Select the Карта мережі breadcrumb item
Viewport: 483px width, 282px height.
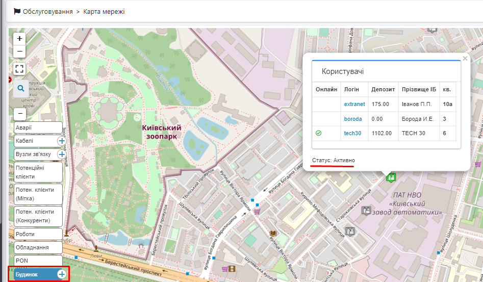click(x=104, y=11)
